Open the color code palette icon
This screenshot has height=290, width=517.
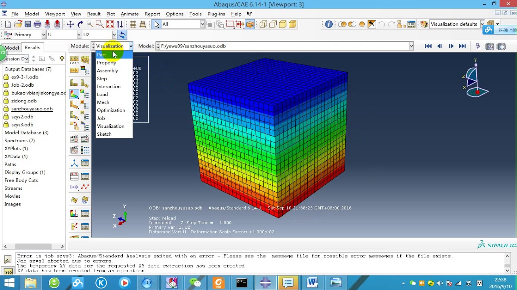[424, 24]
